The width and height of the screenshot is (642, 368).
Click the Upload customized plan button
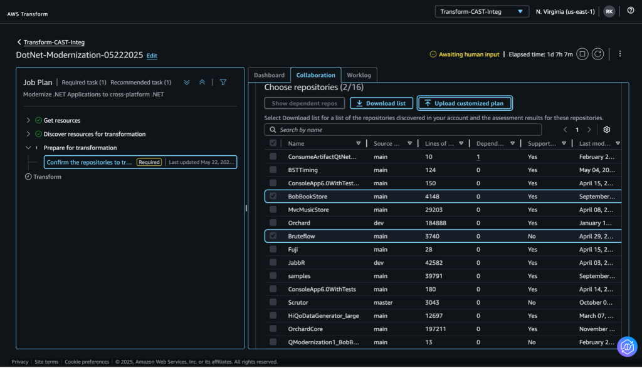(465, 103)
